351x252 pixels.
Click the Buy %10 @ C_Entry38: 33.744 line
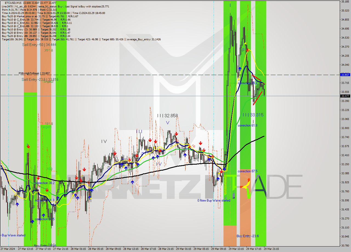point(36,19)
